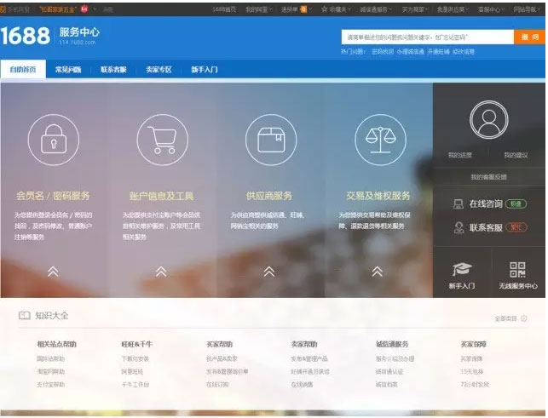The width and height of the screenshot is (548, 418).
Task: Click the 修改信息 hot question link
Action: [464, 52]
